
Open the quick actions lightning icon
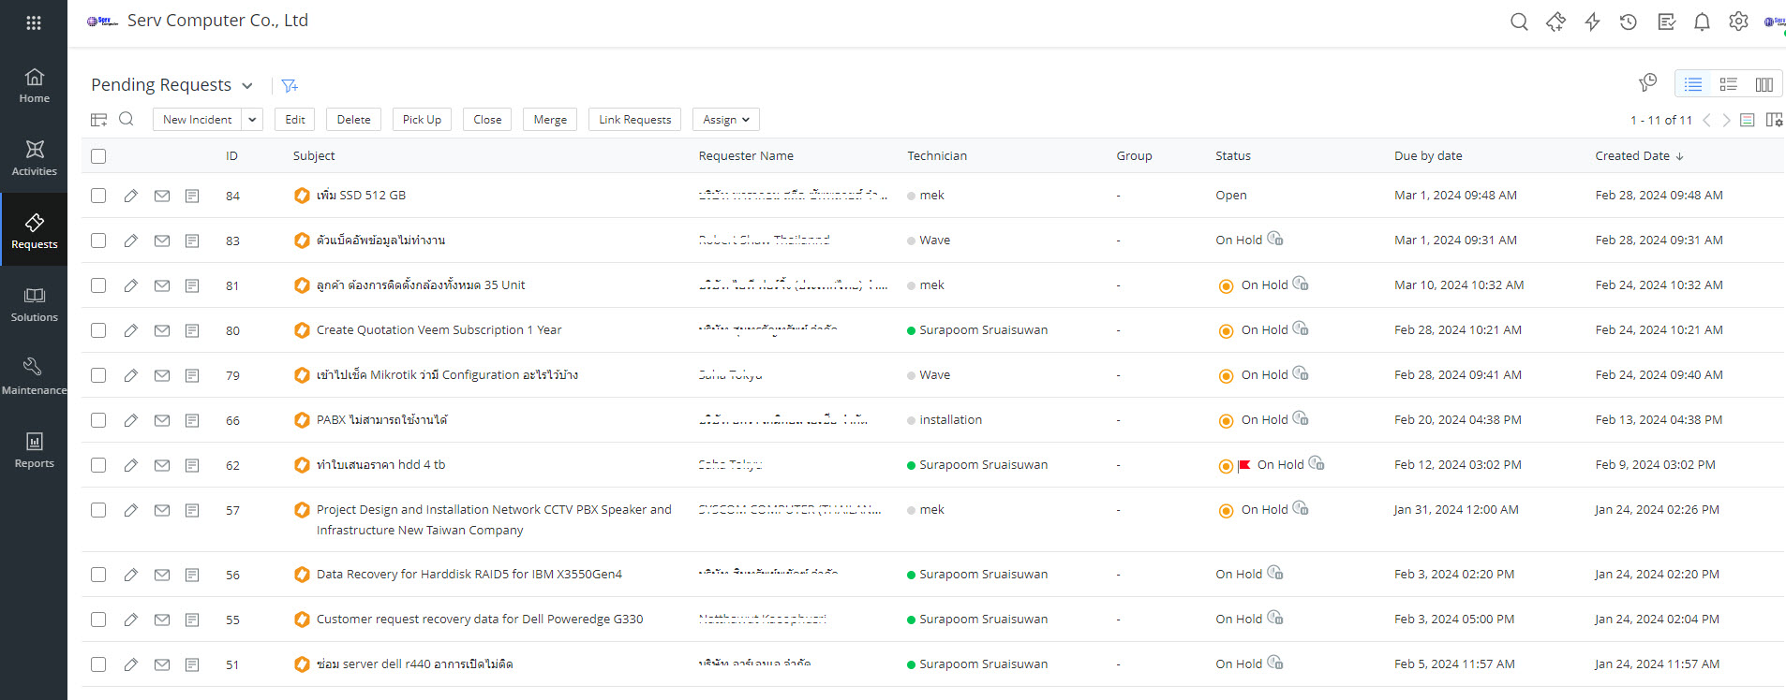(x=1592, y=22)
